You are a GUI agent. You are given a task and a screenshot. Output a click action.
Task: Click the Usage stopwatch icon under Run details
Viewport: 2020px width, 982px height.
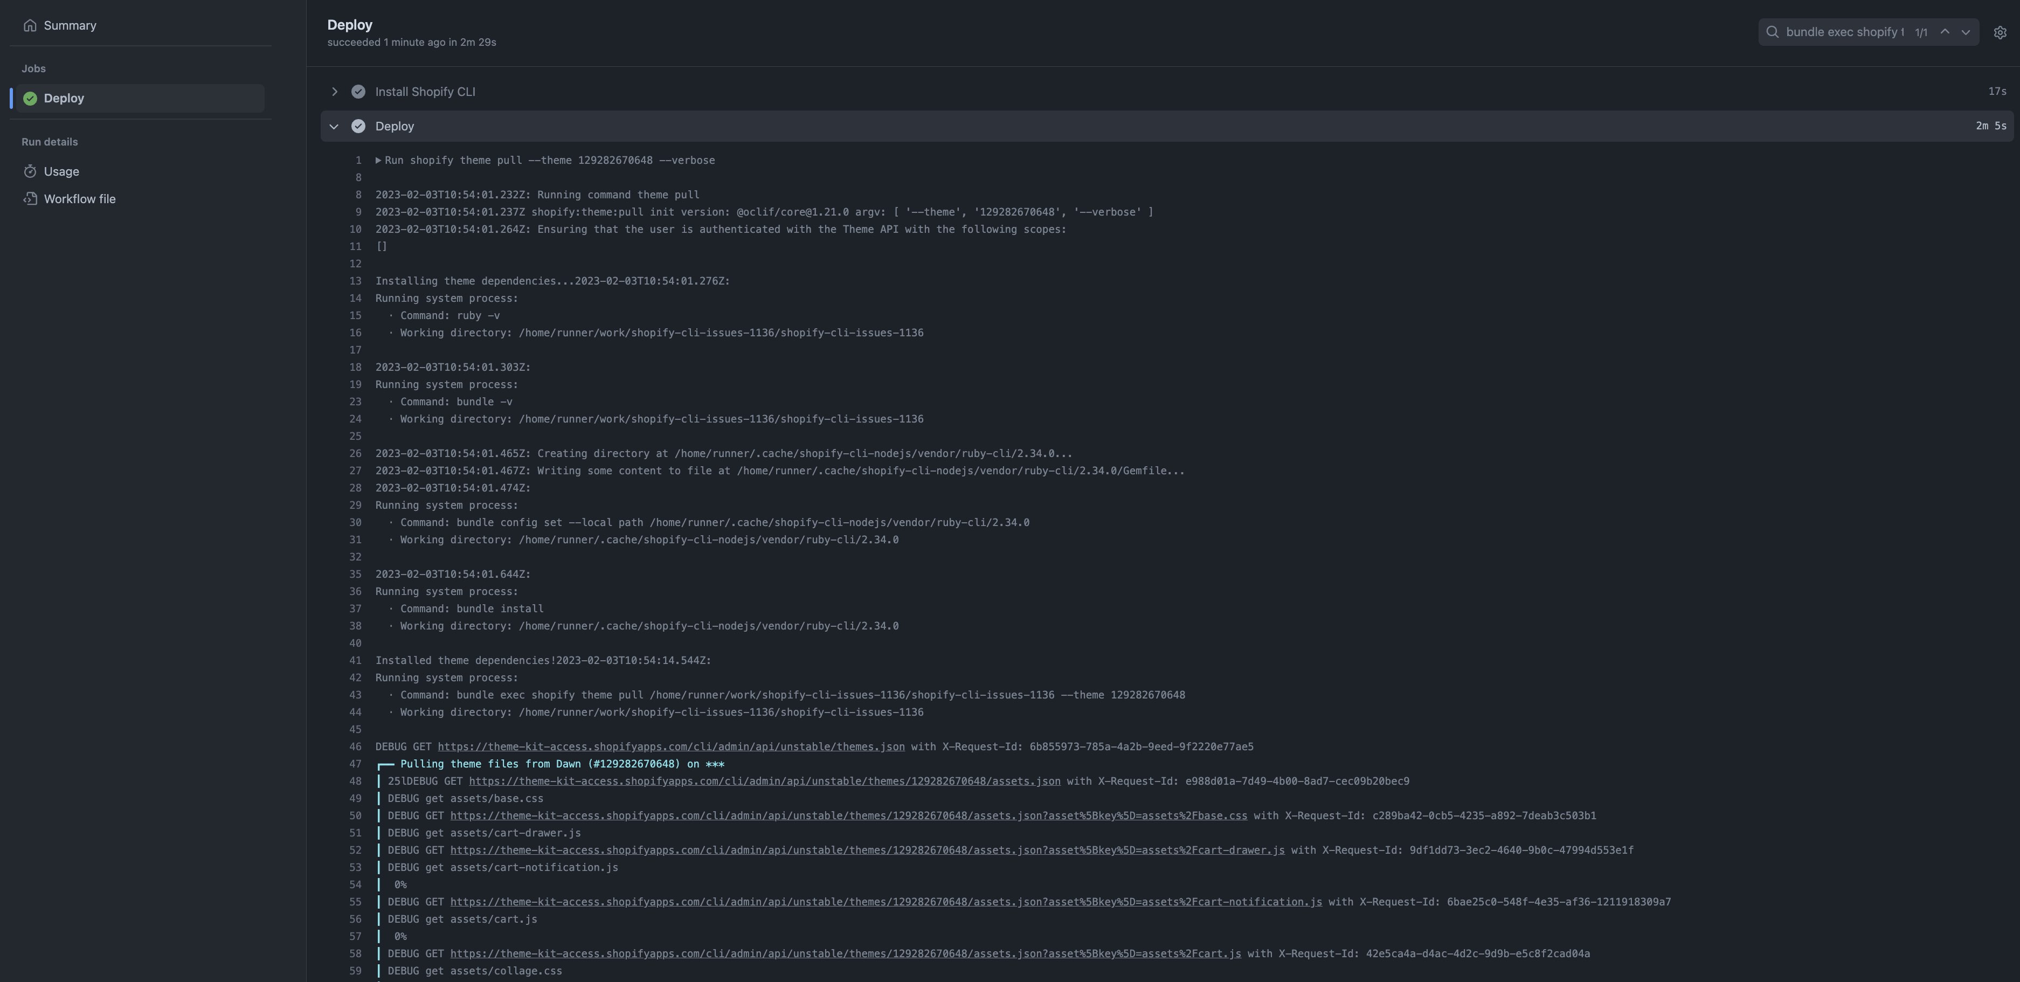[x=30, y=171]
